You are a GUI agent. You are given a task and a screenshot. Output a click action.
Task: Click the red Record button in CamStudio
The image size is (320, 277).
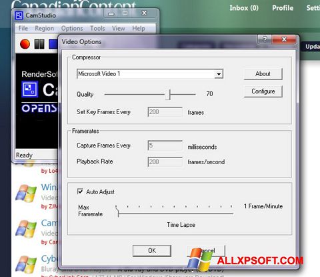[x=25, y=44]
